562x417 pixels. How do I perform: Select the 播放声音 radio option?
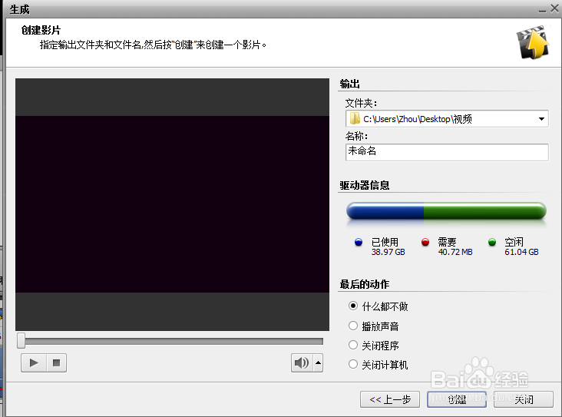tap(353, 326)
